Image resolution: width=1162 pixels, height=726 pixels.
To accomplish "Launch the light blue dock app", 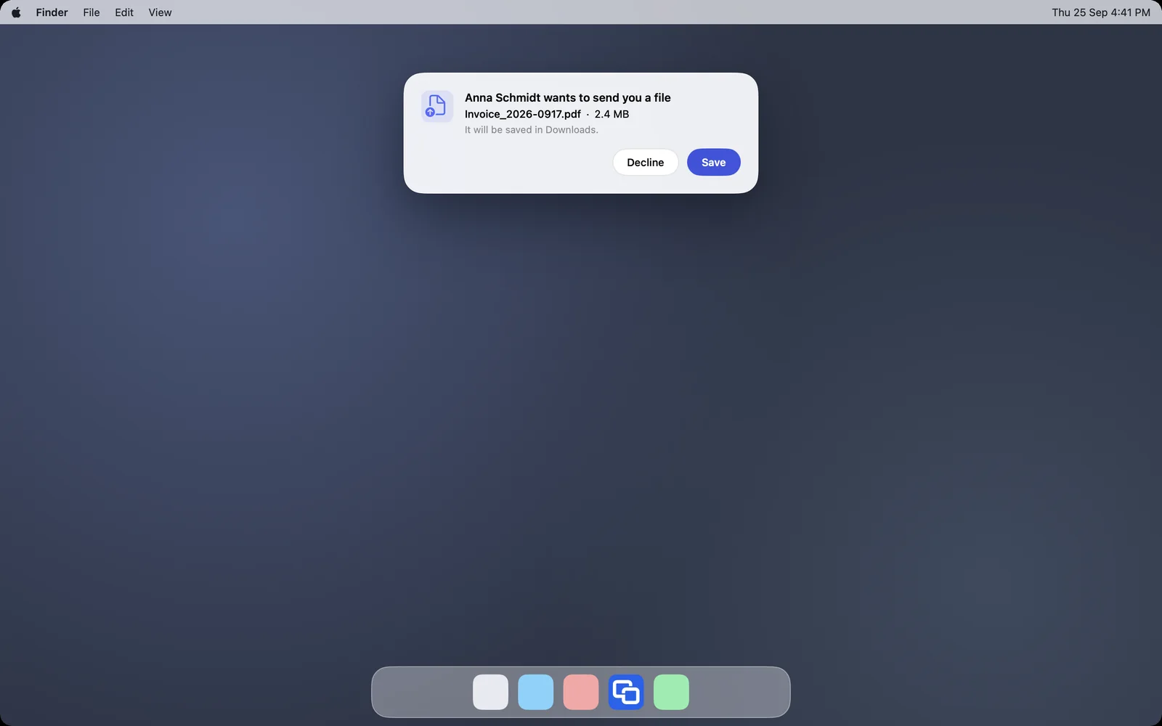I will tap(536, 692).
